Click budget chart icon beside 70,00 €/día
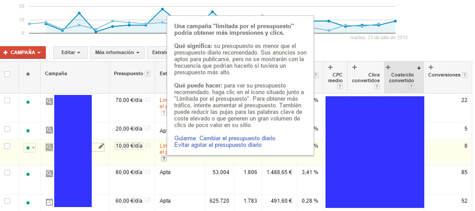This screenshot has width=475, height=211. [148, 100]
